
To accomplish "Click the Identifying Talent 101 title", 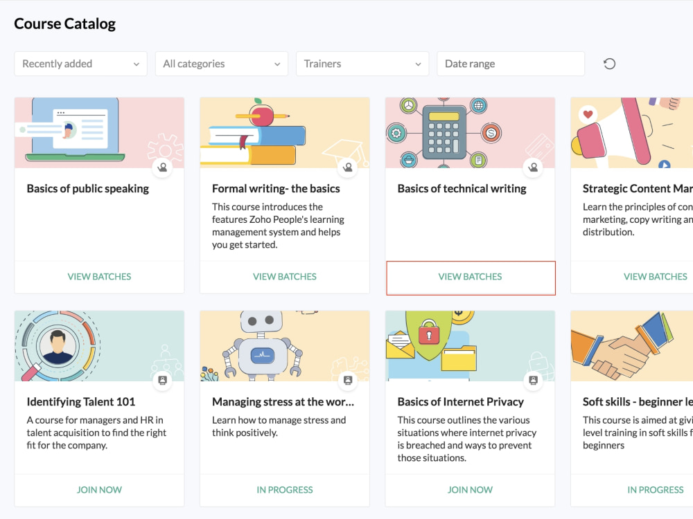I will [81, 402].
